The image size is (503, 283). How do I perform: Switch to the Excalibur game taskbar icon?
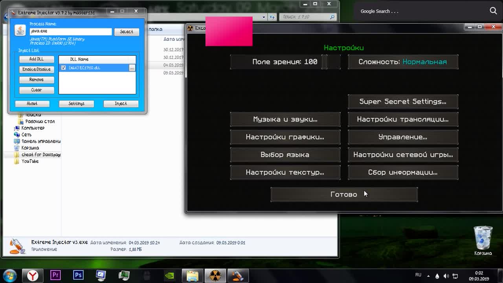click(x=215, y=276)
